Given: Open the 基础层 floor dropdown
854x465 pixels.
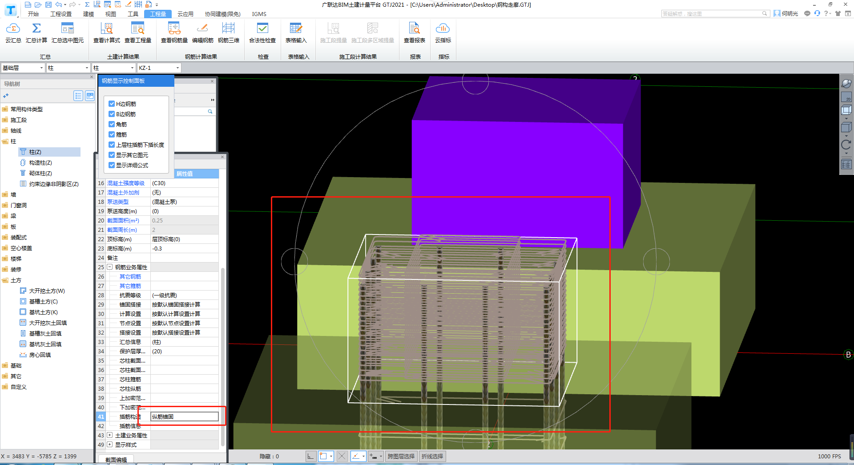Looking at the screenshot, I should (23, 68).
